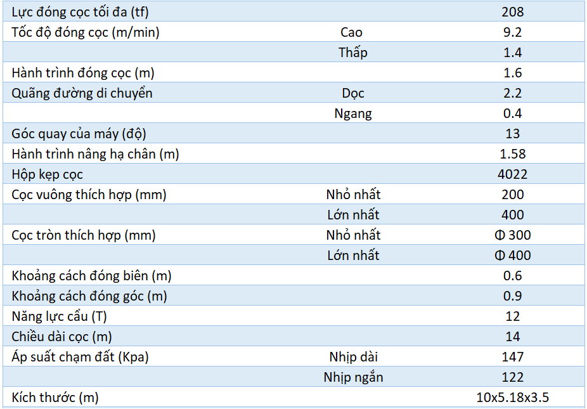Select the 'Φ 300' round pile value
Screen dimensions: 587x409
[512, 235]
